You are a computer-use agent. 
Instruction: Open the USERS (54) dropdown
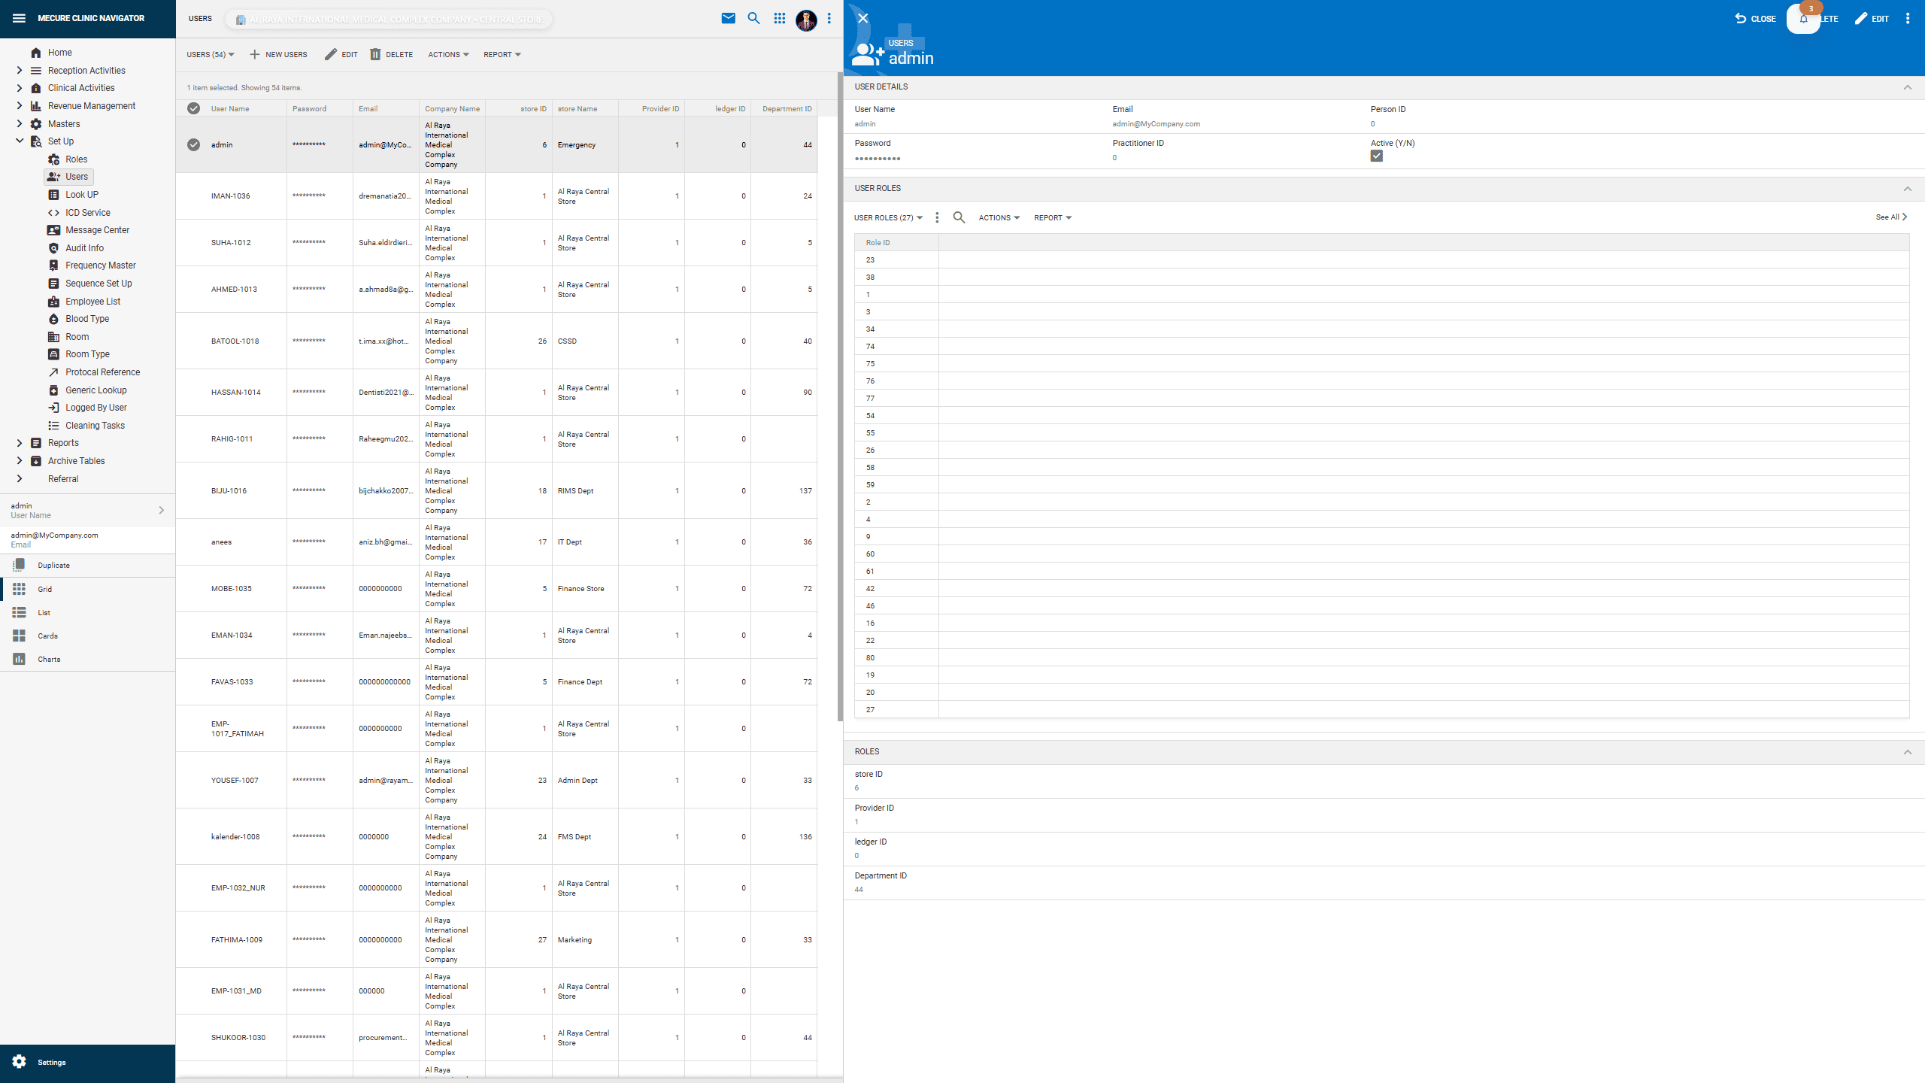pyautogui.click(x=210, y=54)
